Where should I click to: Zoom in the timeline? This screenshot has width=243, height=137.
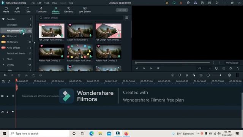click(229, 75)
